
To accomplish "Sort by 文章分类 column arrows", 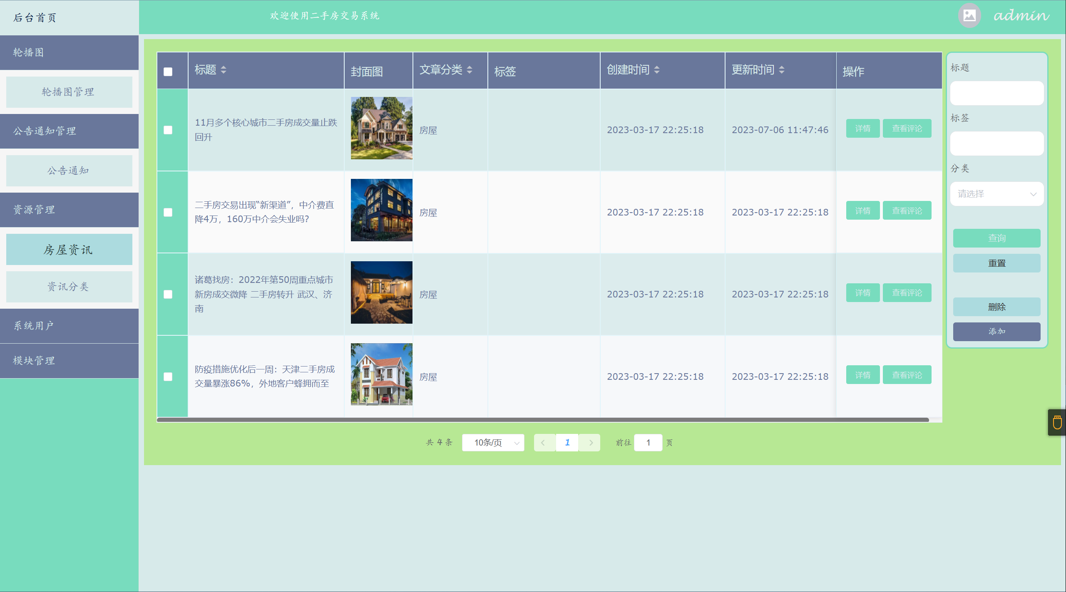I will (470, 70).
